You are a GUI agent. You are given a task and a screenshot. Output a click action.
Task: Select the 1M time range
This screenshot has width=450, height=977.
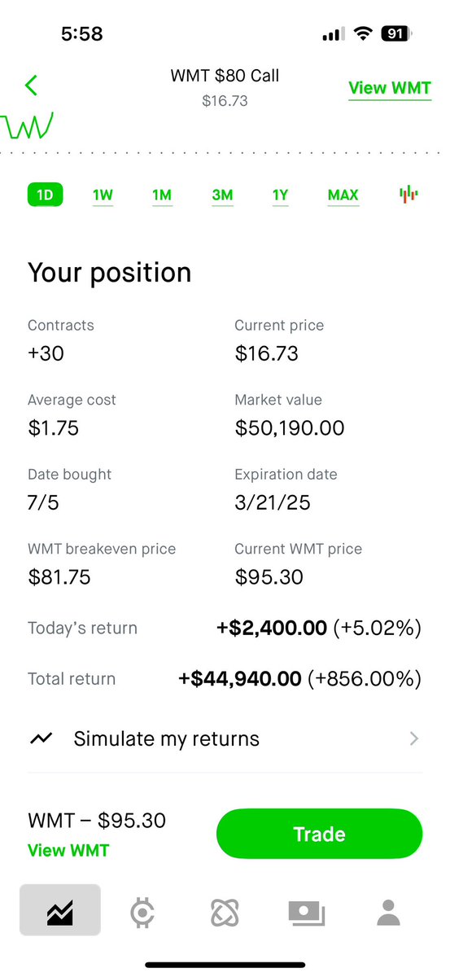point(162,195)
